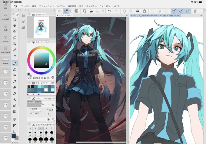Open the Auto action icon
This screenshot has height=144, width=206.
(23, 27)
